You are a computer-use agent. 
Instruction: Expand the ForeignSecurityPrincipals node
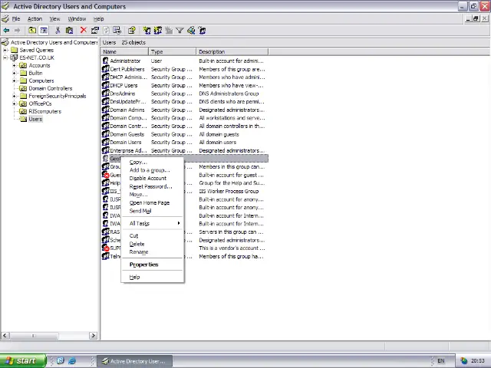point(14,96)
